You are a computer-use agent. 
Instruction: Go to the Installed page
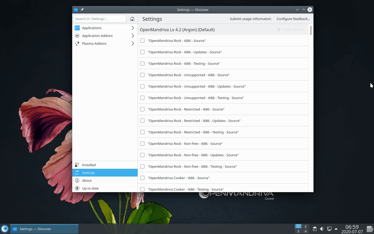tap(105, 165)
